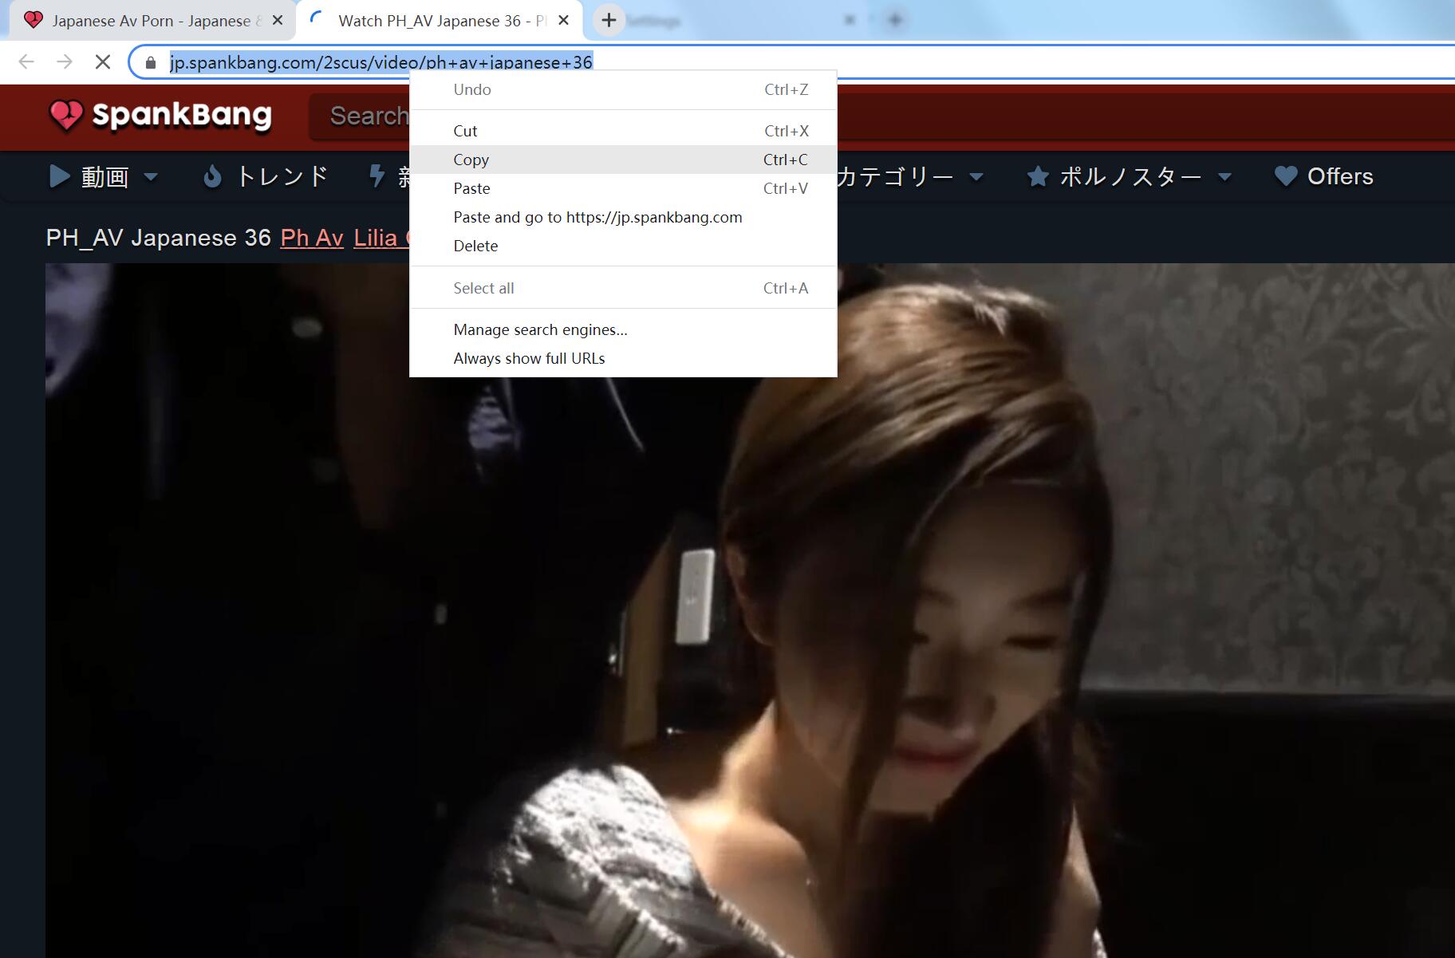This screenshot has height=958, width=1455.
Task: Expand the カテゴリー dropdown arrow
Action: click(x=976, y=176)
